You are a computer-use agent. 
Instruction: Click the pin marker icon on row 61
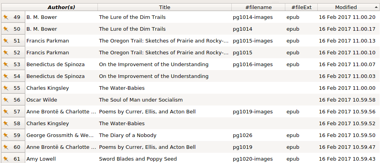[6, 159]
